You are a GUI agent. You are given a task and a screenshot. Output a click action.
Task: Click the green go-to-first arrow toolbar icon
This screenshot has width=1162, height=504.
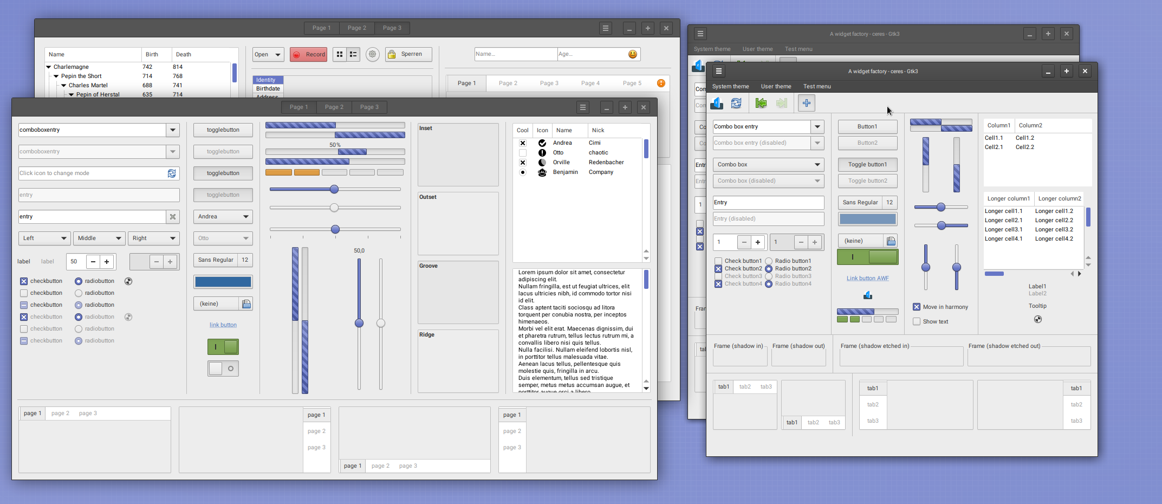[x=761, y=103]
